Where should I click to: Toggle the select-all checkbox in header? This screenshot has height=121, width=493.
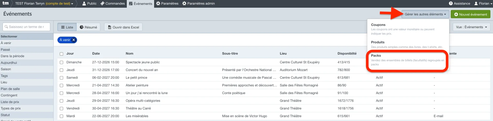(61, 54)
